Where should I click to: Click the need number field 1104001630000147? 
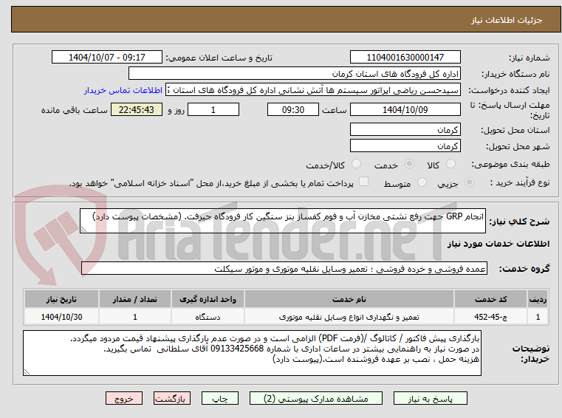[x=405, y=58]
